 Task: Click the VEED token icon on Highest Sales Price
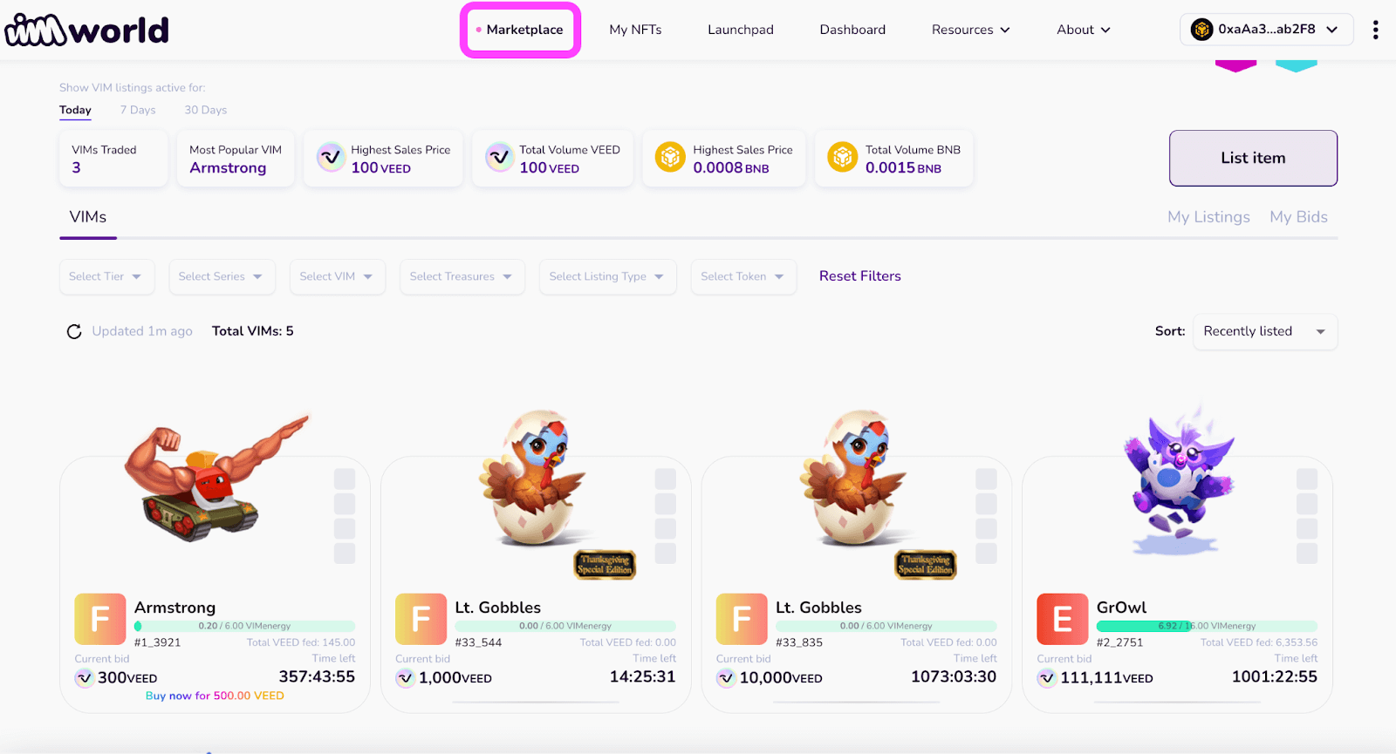pyautogui.click(x=330, y=158)
